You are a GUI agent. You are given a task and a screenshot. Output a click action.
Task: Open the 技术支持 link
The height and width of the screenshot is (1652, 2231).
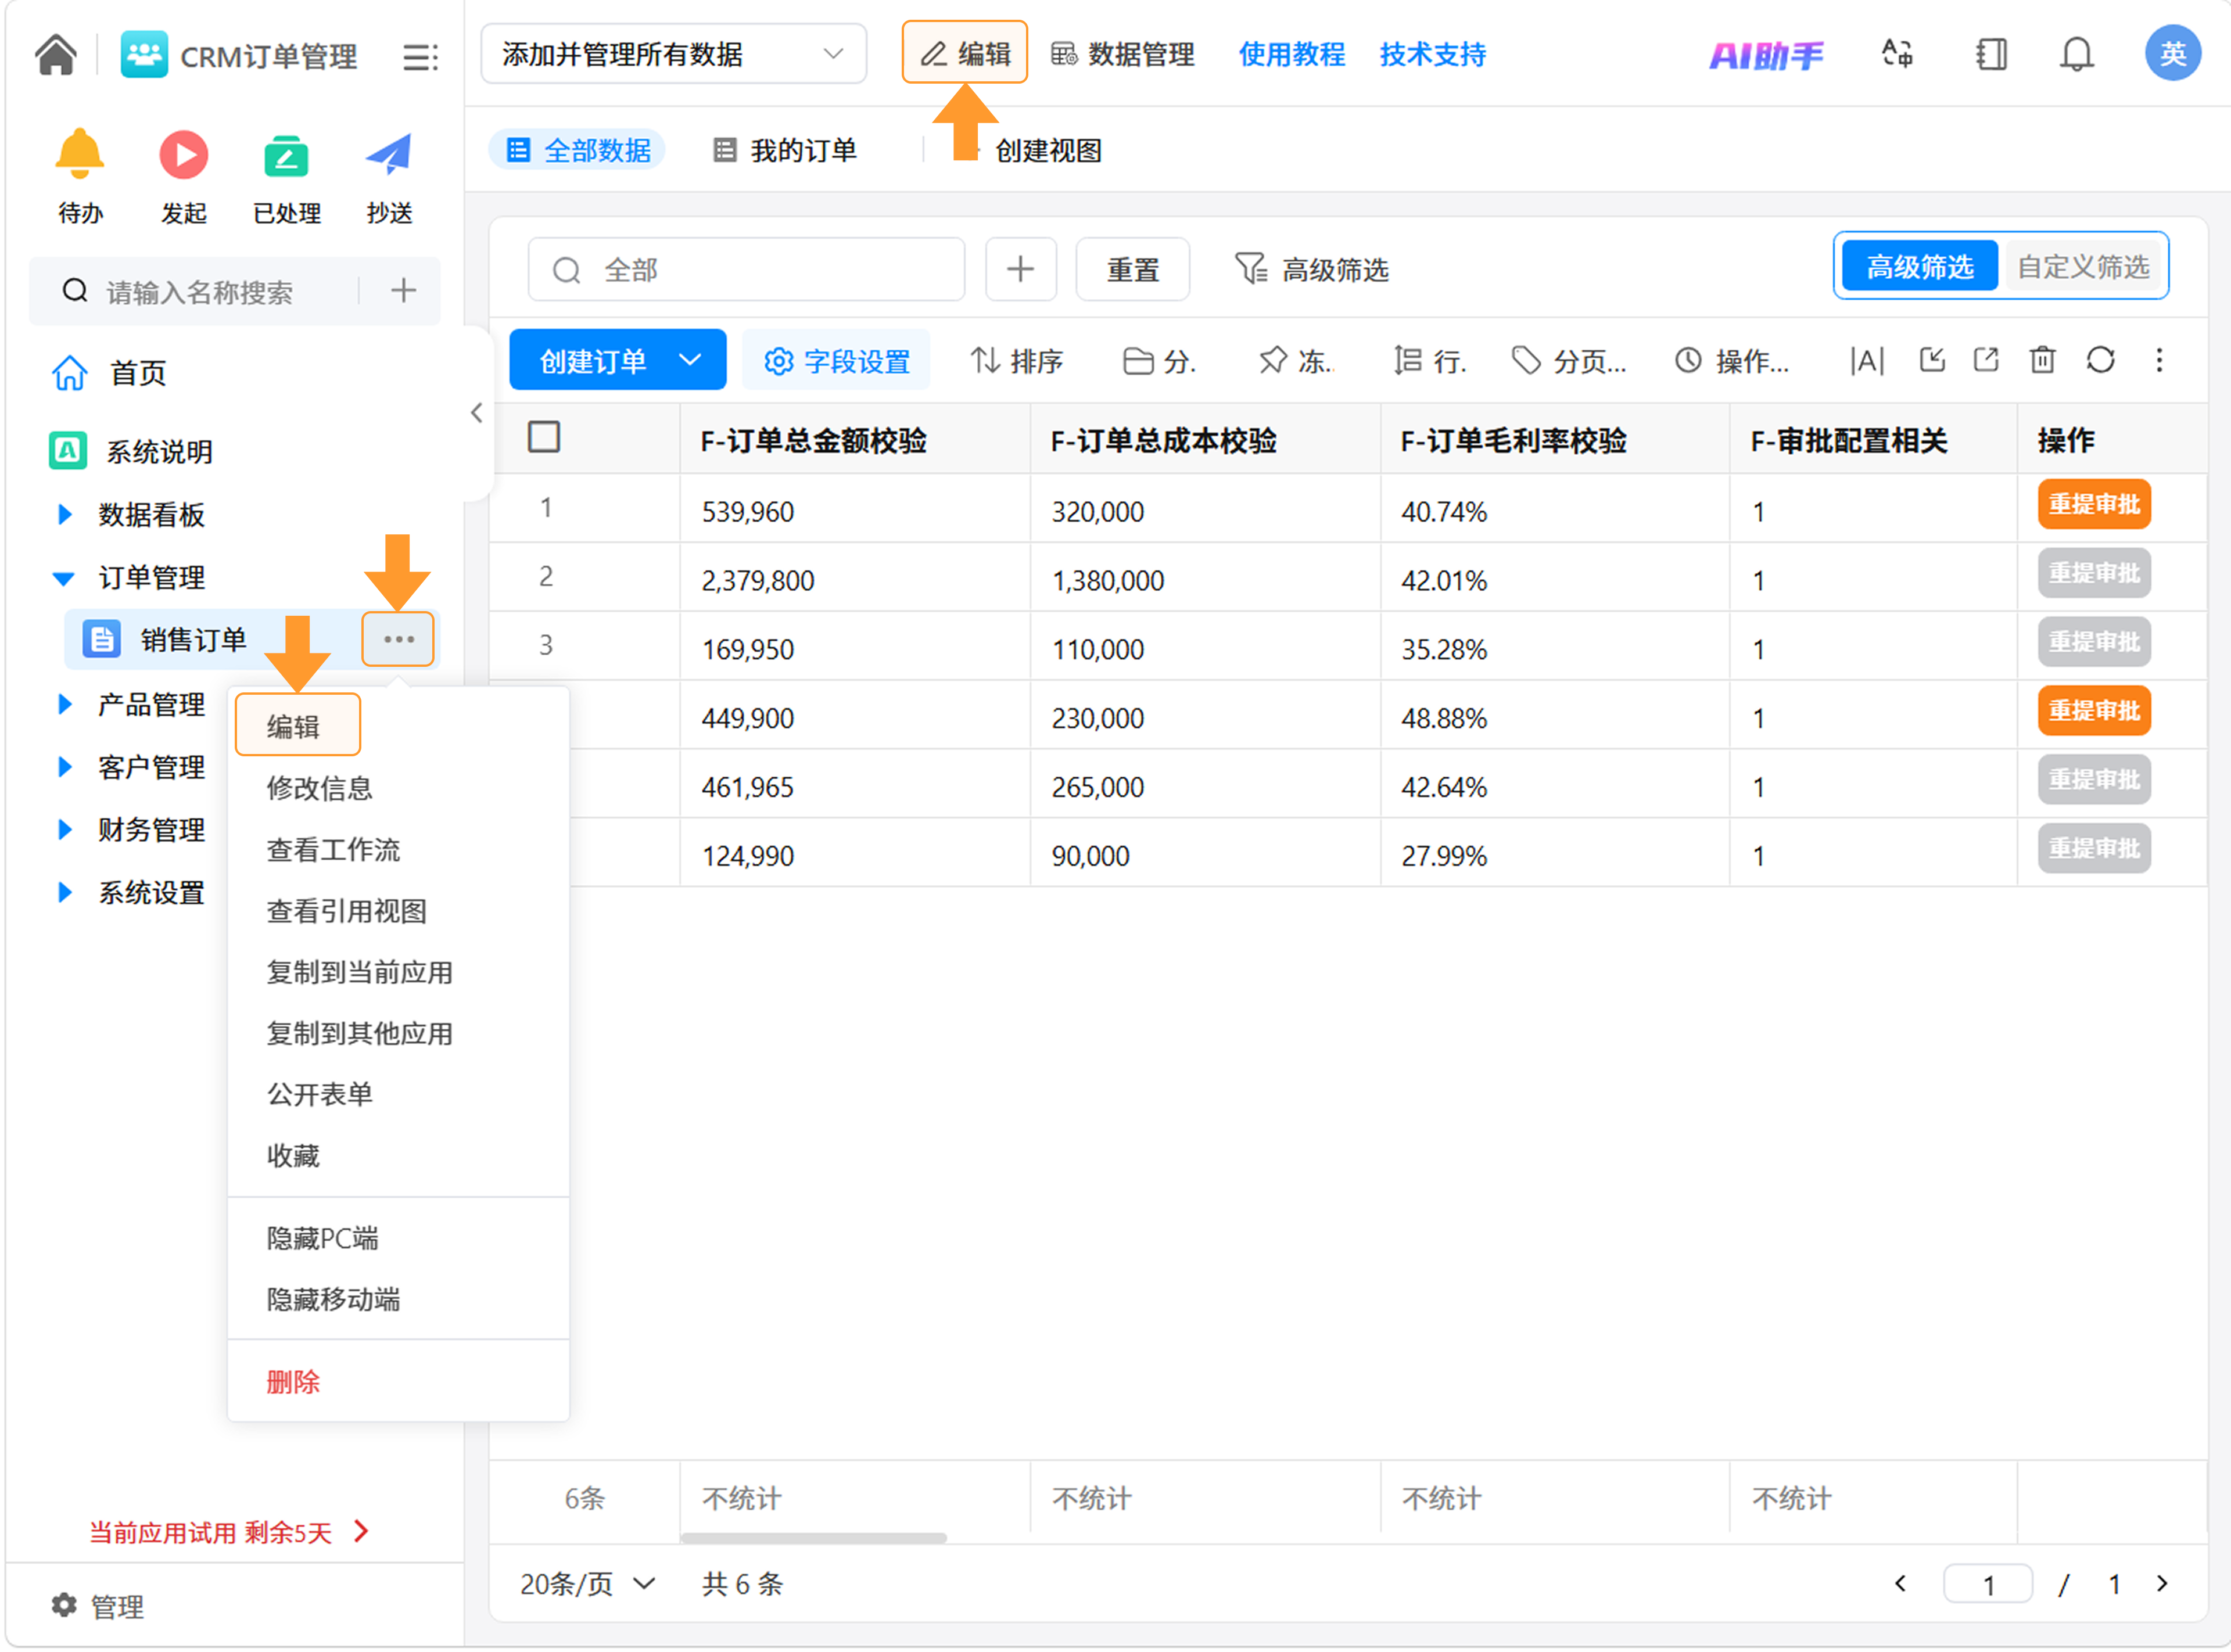point(1433,54)
